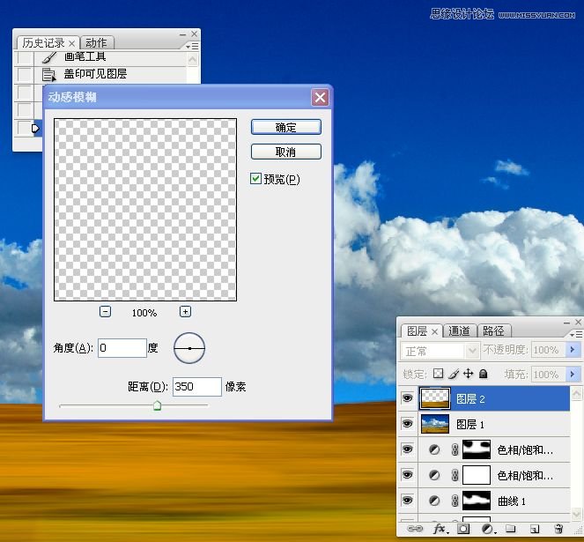Toggle visibility of the white-mask 色相/饱和 layer

pyautogui.click(x=408, y=474)
